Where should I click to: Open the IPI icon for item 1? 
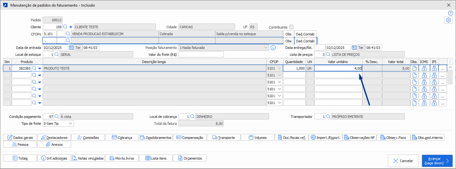tap(434, 68)
